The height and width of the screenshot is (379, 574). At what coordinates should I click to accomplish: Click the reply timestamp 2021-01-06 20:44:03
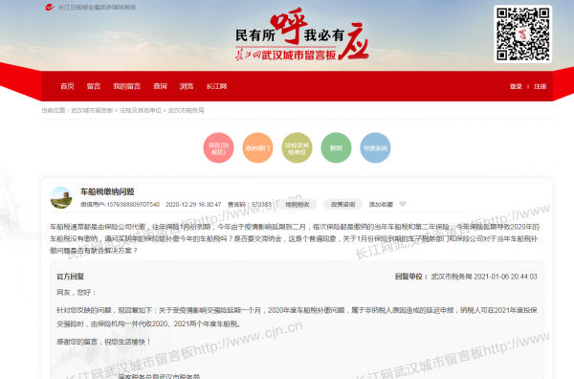point(505,277)
